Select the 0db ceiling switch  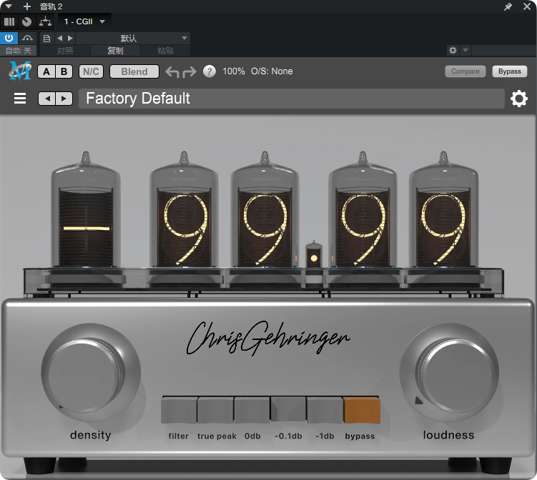(x=252, y=409)
